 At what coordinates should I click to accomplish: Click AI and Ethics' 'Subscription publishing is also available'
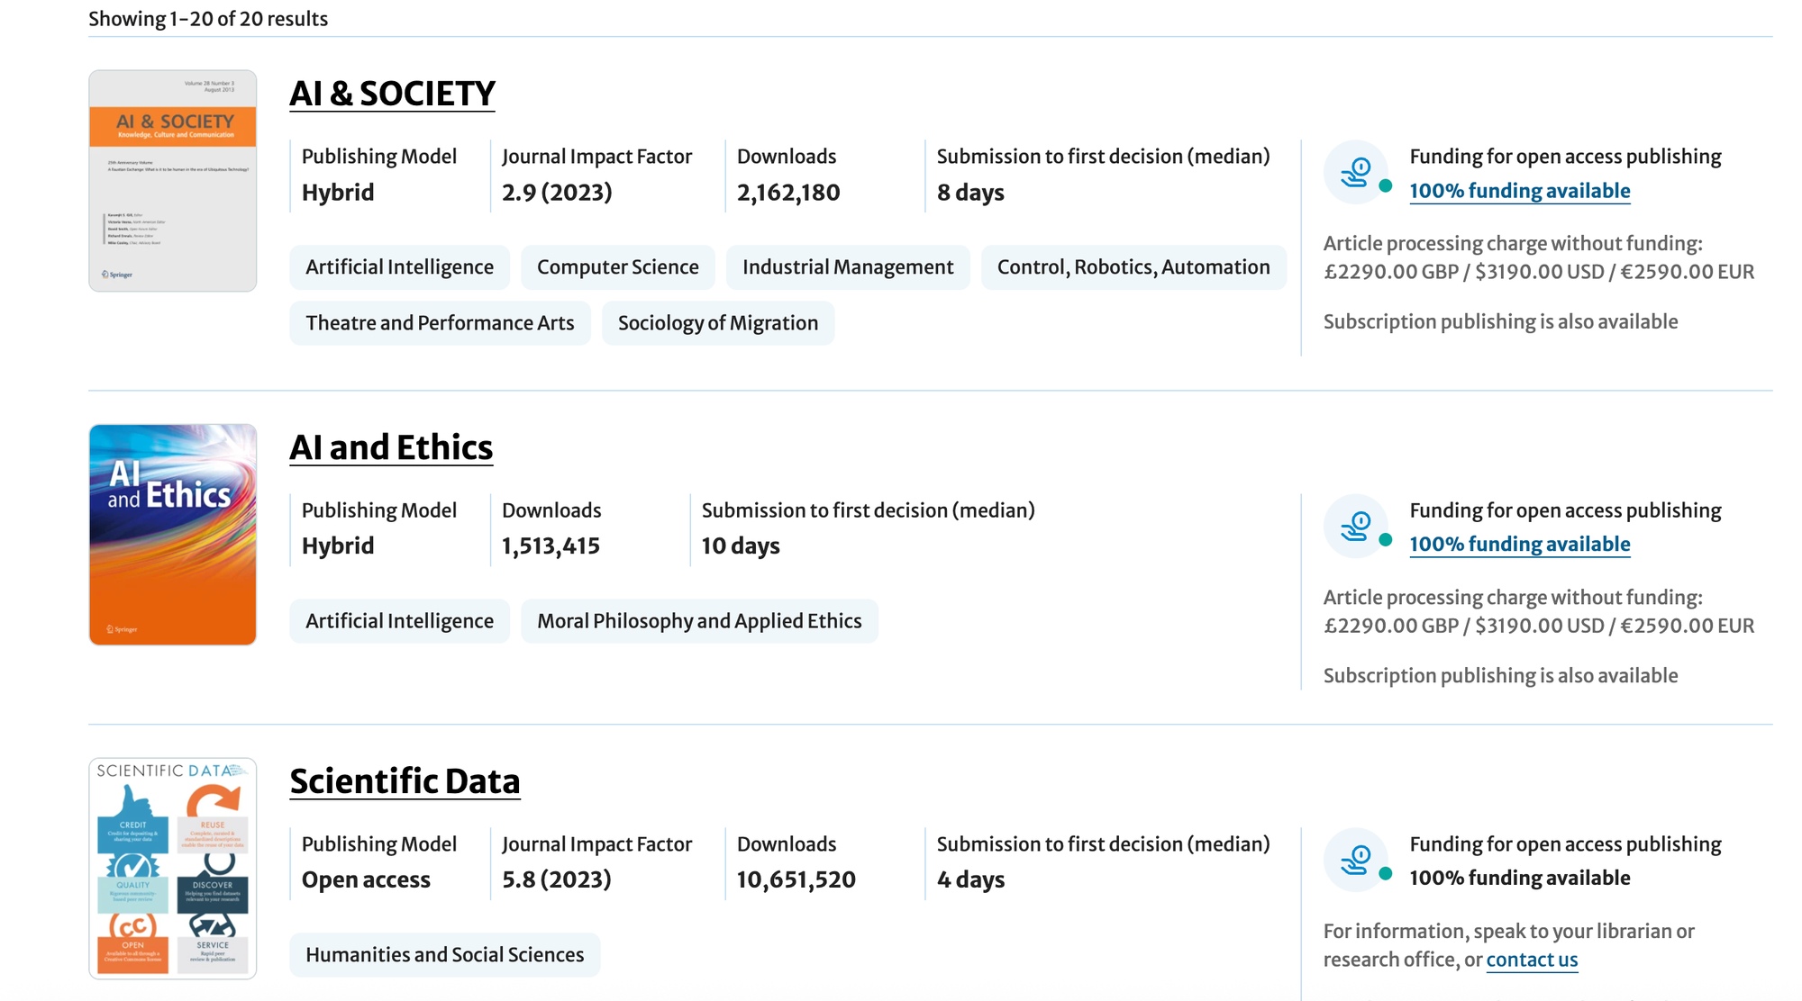point(1500,676)
